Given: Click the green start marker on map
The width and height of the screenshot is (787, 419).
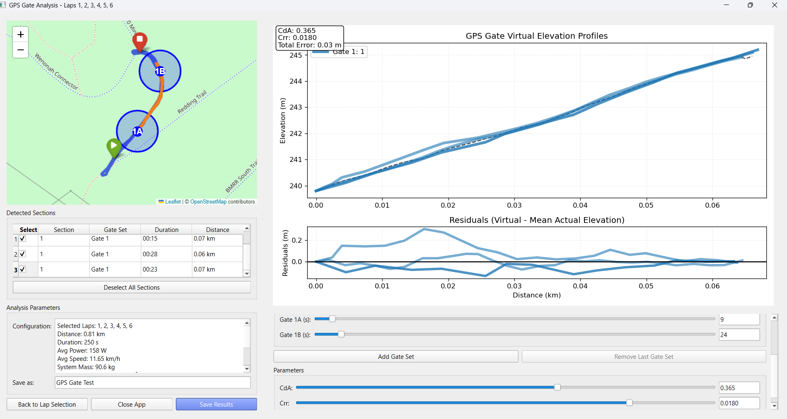Looking at the screenshot, I should [x=114, y=146].
